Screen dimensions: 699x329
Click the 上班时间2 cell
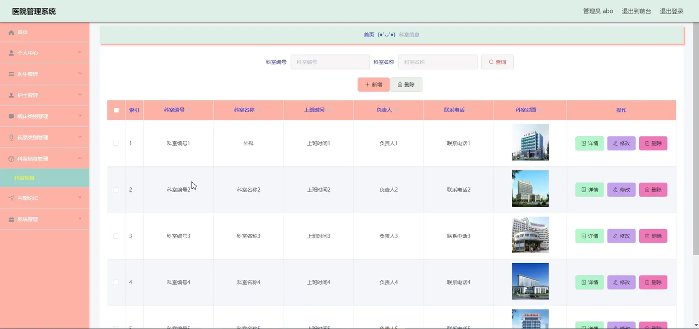(319, 190)
